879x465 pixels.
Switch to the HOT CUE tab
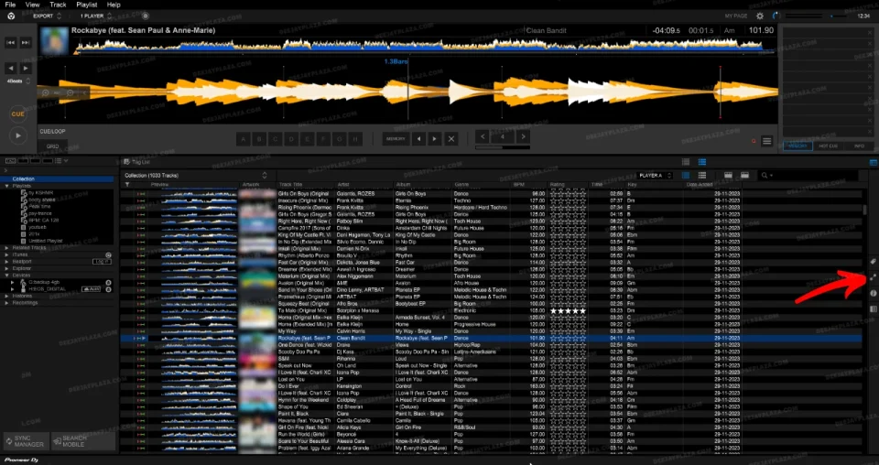828,146
